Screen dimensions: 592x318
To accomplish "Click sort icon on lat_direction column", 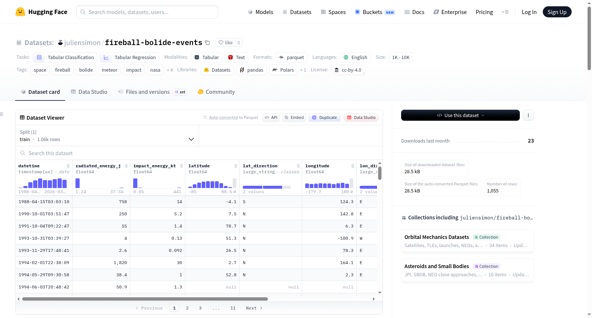I will pyautogui.click(x=298, y=166).
